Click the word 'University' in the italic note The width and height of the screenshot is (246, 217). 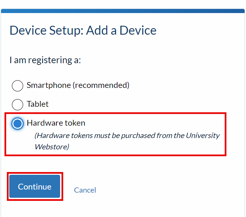point(203,136)
